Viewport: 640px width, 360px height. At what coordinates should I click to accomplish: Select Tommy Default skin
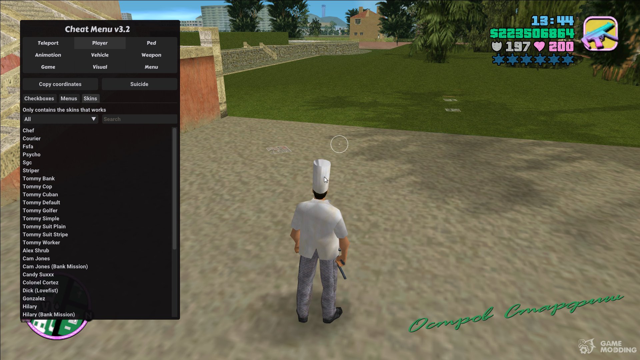point(41,202)
